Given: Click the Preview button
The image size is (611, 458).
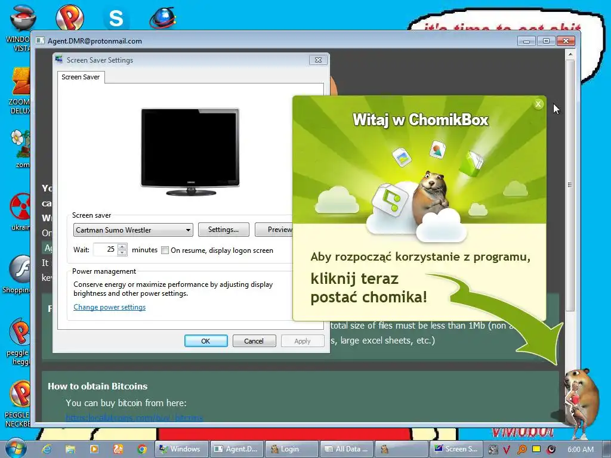Looking at the screenshot, I should tap(274, 230).
